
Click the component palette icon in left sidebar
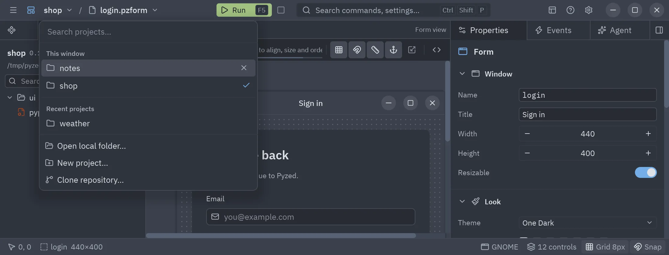coord(12,30)
